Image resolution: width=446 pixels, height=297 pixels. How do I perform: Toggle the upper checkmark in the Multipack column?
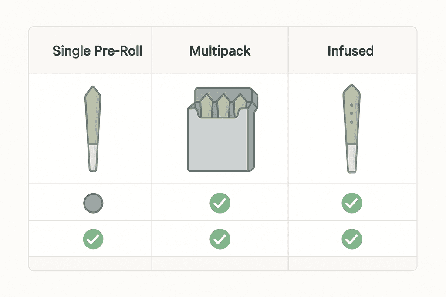point(220,203)
